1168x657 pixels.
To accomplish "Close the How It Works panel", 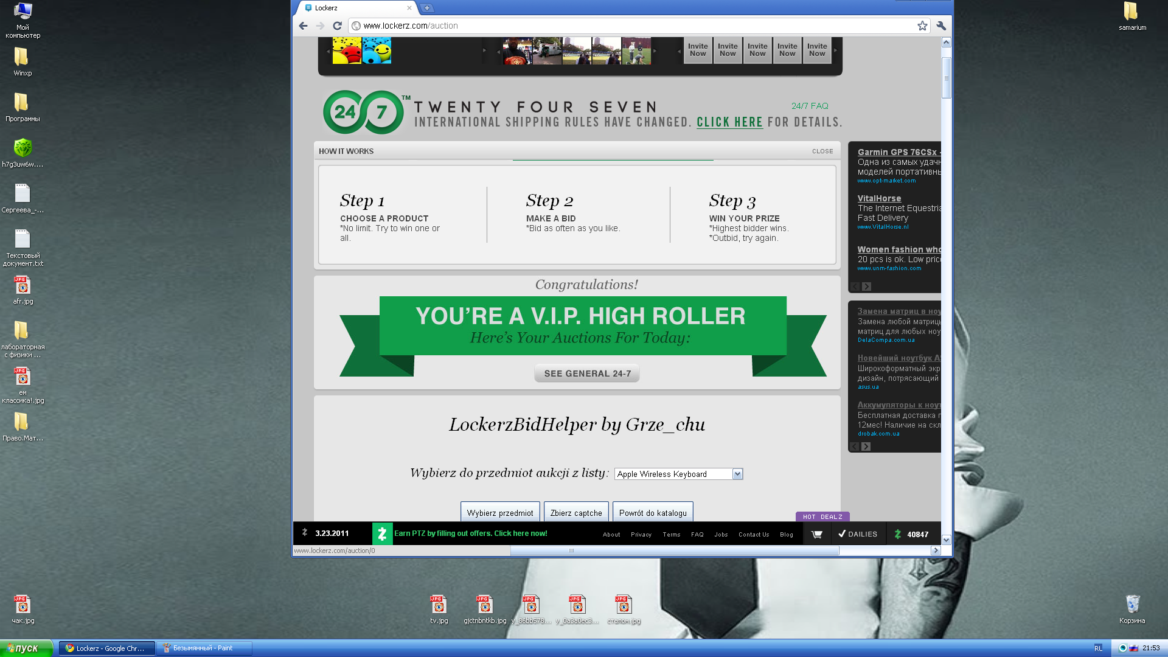I will point(822,151).
